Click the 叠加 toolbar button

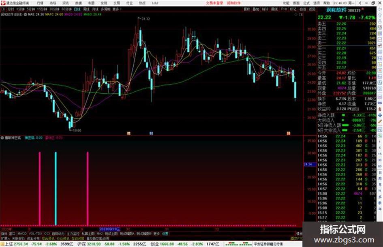pyautogui.click(x=256, y=9)
